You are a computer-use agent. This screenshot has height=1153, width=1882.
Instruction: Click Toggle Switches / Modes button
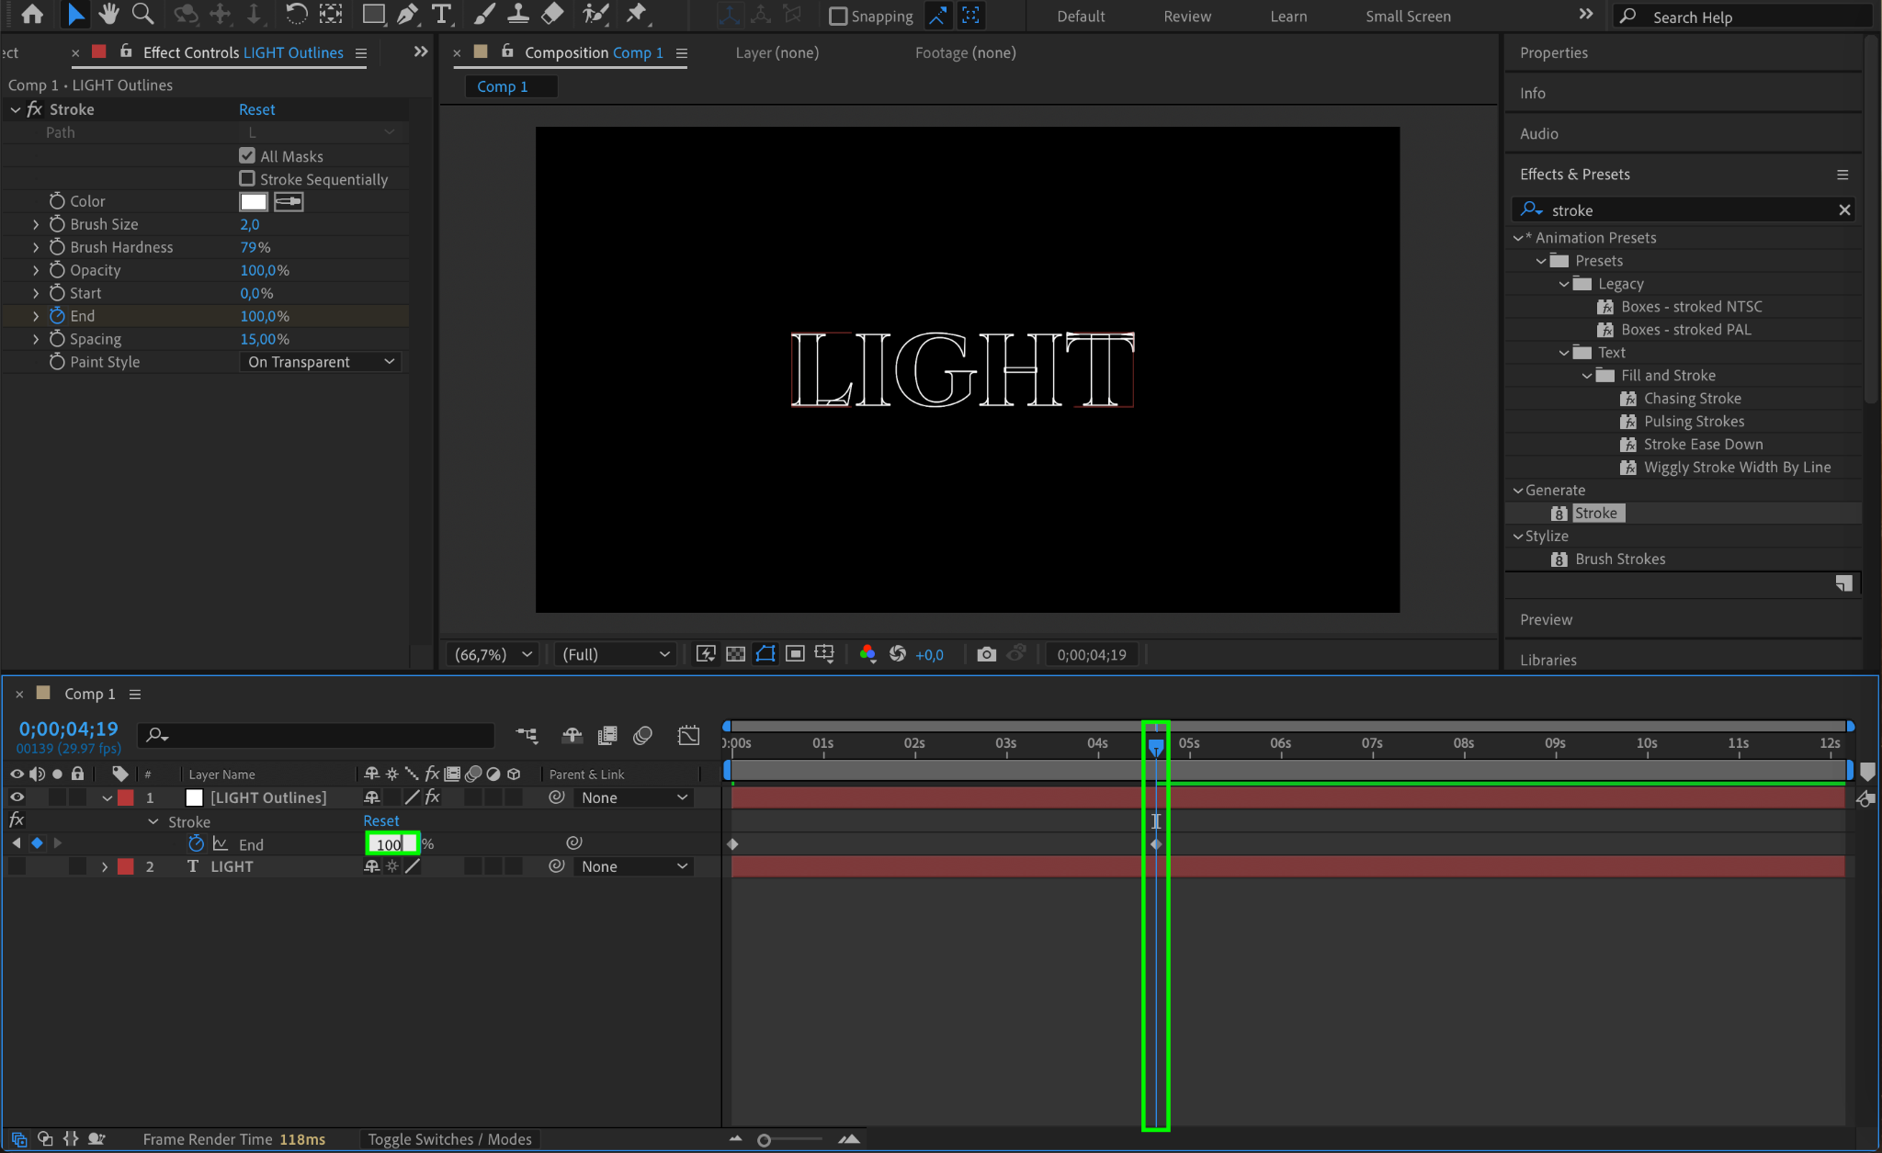pyautogui.click(x=449, y=1139)
